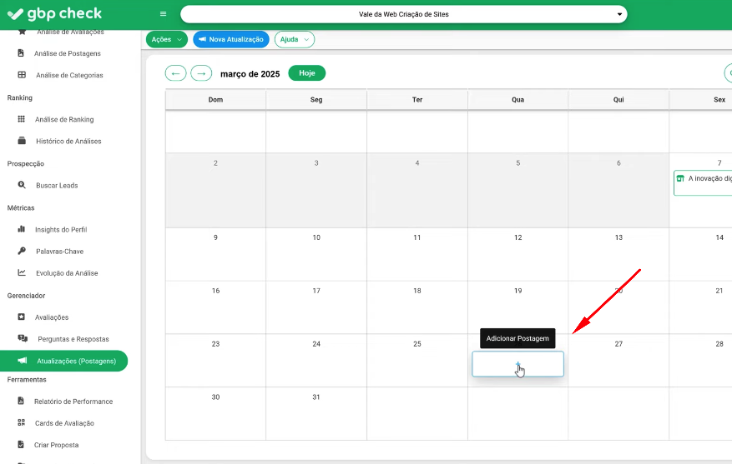Select Atualizações (Postagens) menu item
732x464 pixels.
point(63,361)
